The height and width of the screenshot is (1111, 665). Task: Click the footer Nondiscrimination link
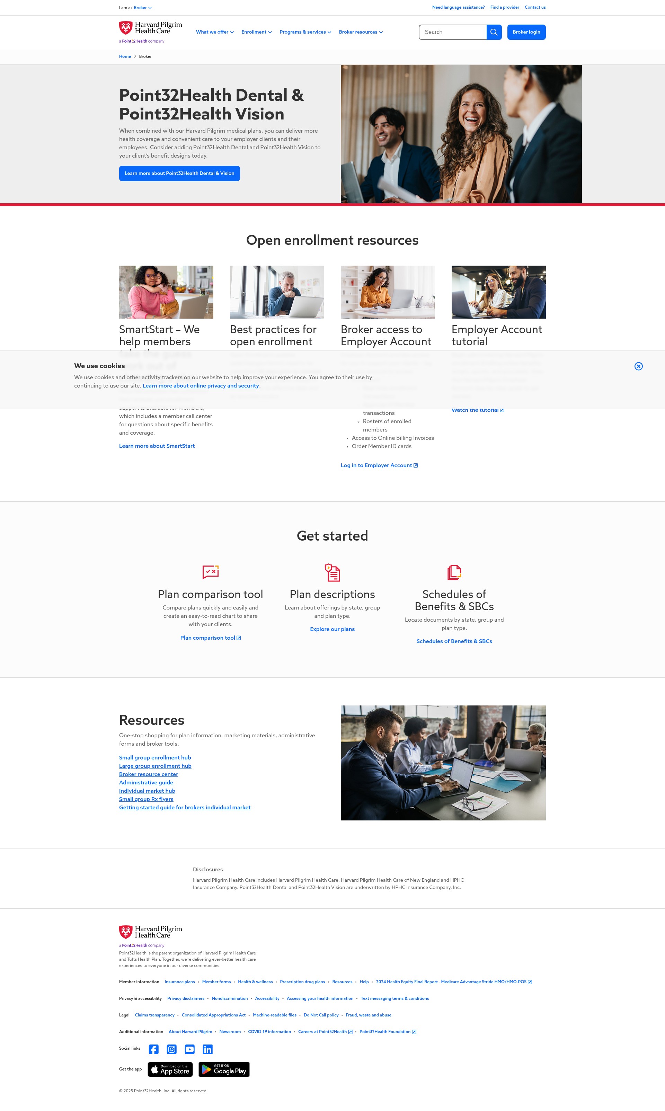tap(229, 998)
